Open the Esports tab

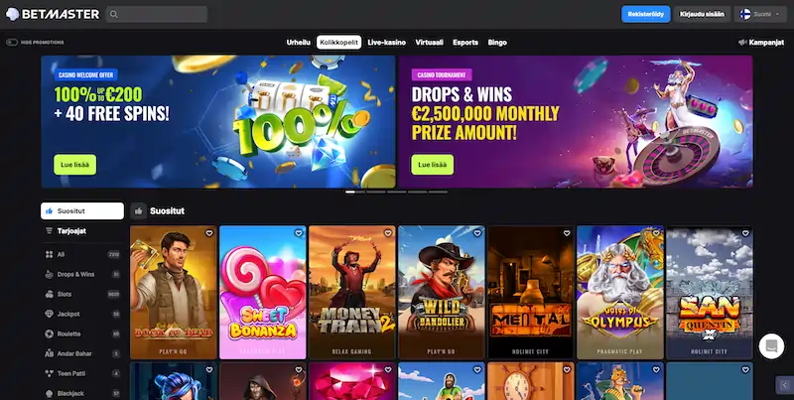tap(465, 43)
